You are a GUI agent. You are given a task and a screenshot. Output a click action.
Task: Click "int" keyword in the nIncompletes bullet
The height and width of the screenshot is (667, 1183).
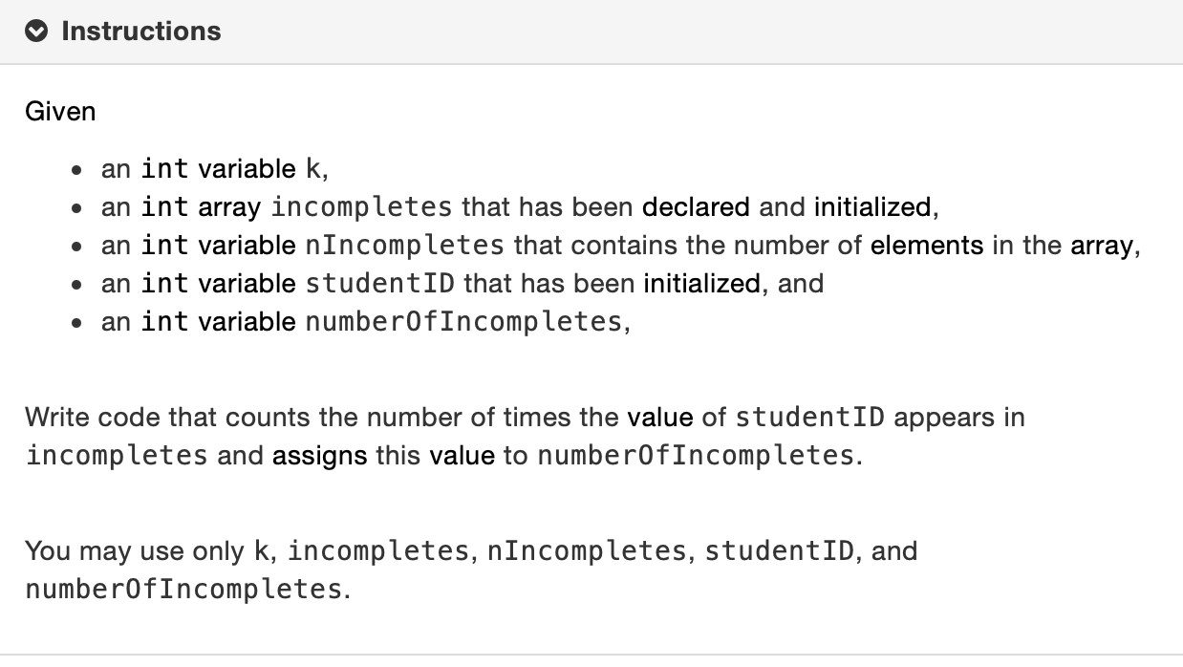click(x=165, y=245)
